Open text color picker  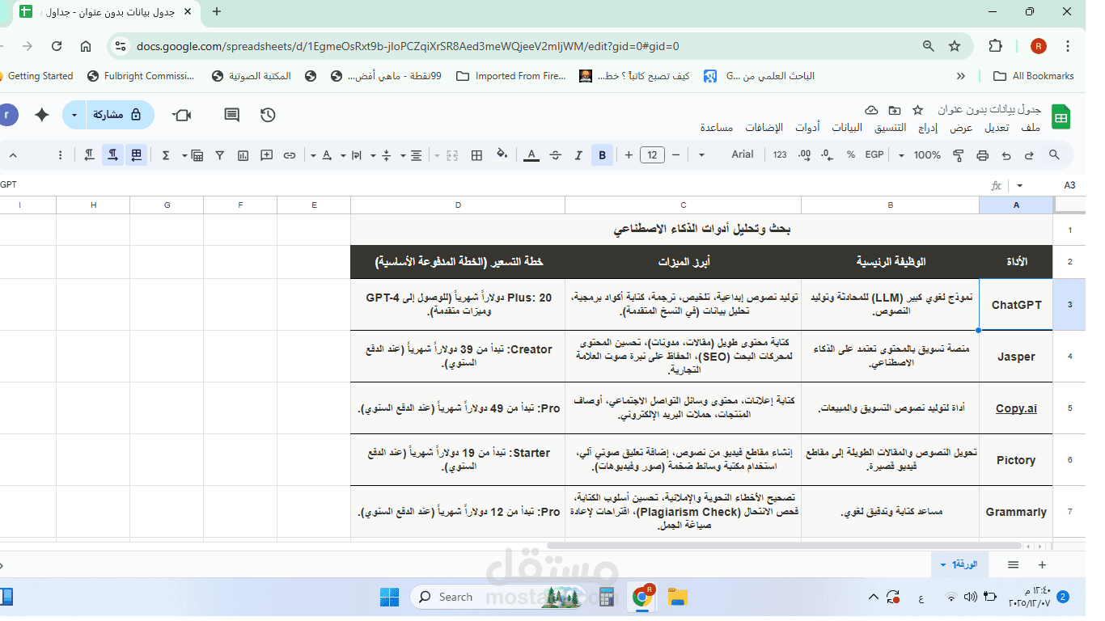pyautogui.click(x=531, y=155)
